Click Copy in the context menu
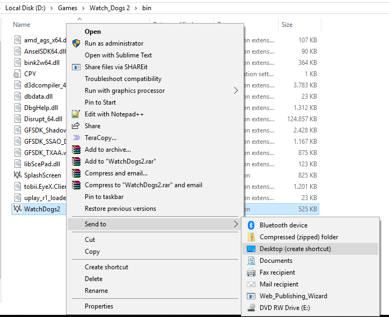This screenshot has height=317, width=389. pos(92,252)
